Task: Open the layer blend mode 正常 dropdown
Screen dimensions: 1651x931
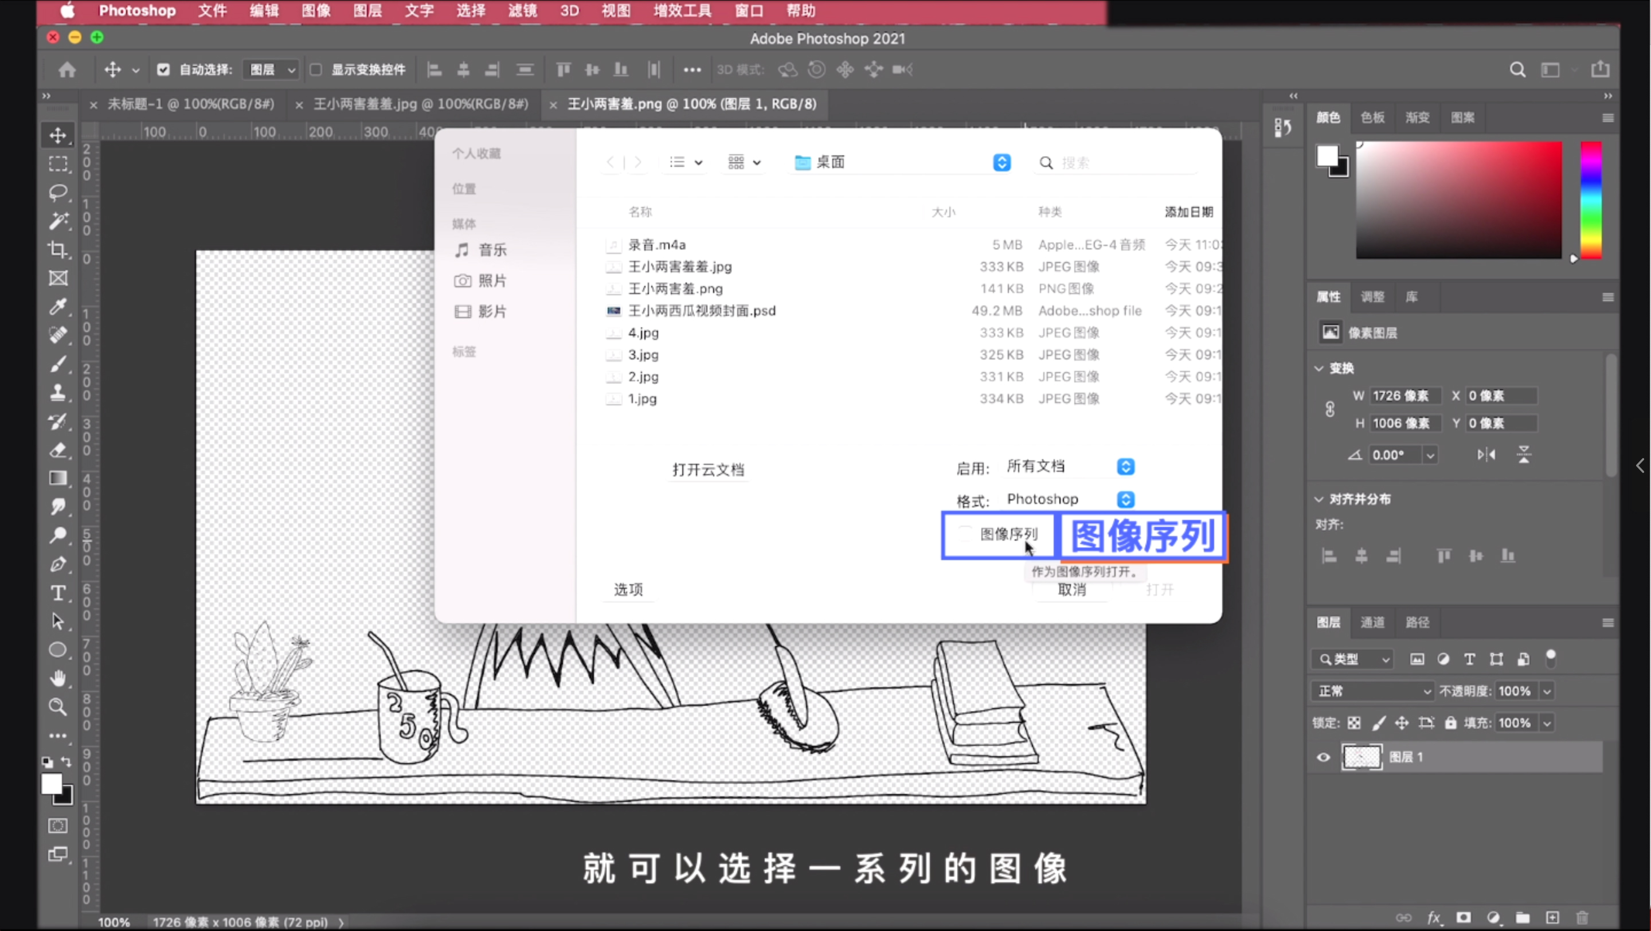Action: pyautogui.click(x=1372, y=691)
